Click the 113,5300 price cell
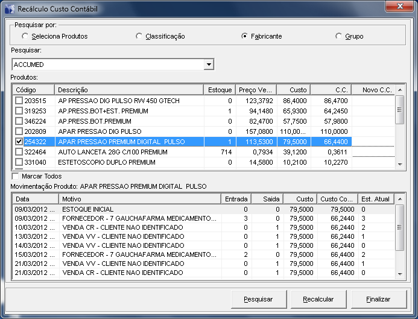Image resolution: width=418 pixels, height=319 pixels. pos(256,142)
